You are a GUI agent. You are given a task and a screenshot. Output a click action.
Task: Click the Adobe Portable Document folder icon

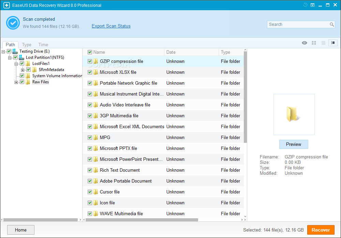[96, 181]
